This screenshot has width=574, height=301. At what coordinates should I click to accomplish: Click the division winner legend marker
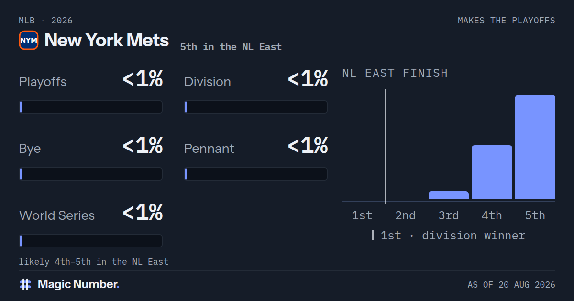[x=373, y=236]
